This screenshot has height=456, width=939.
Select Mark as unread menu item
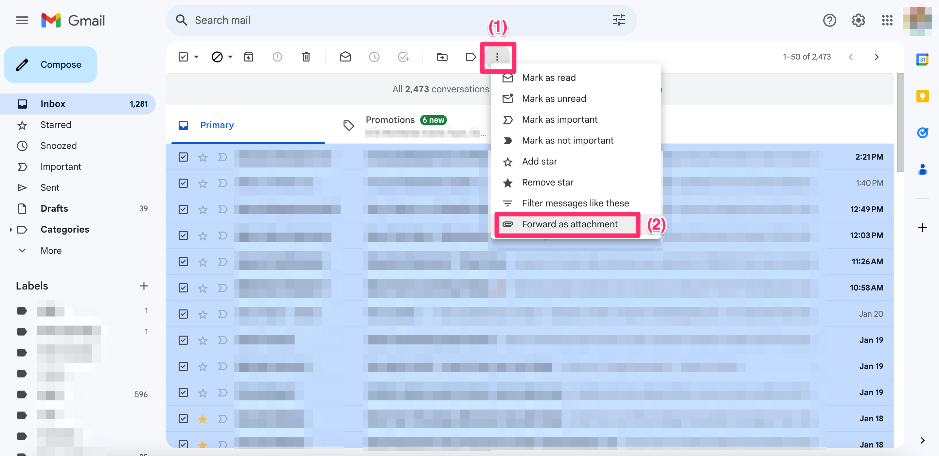(576, 98)
